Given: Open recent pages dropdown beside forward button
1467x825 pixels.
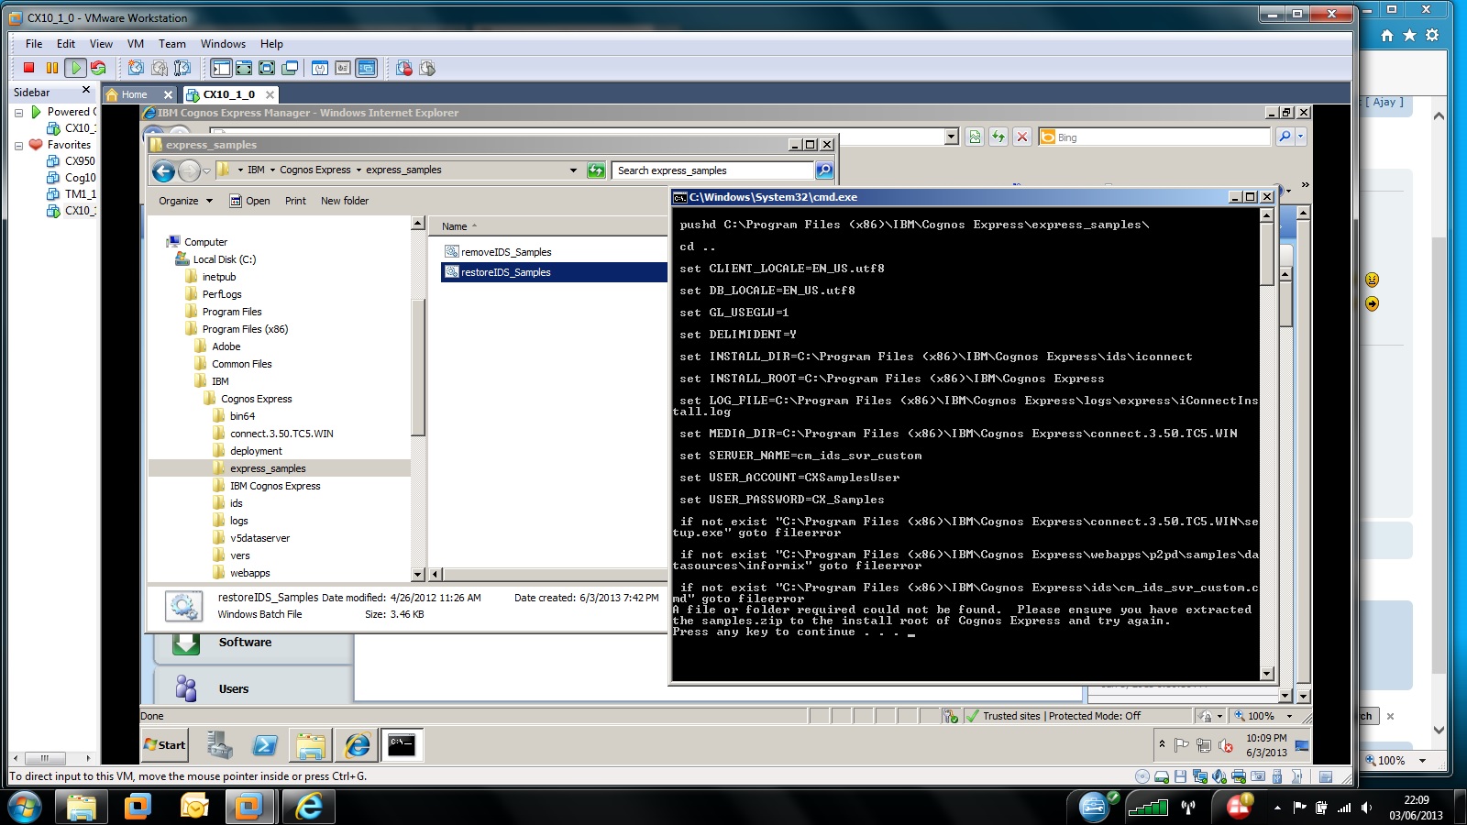Looking at the screenshot, I should [x=206, y=170].
